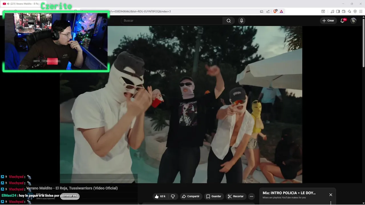The image size is (365, 205).
Task: Open the Brave Rewards triangle icon
Action: (281, 11)
